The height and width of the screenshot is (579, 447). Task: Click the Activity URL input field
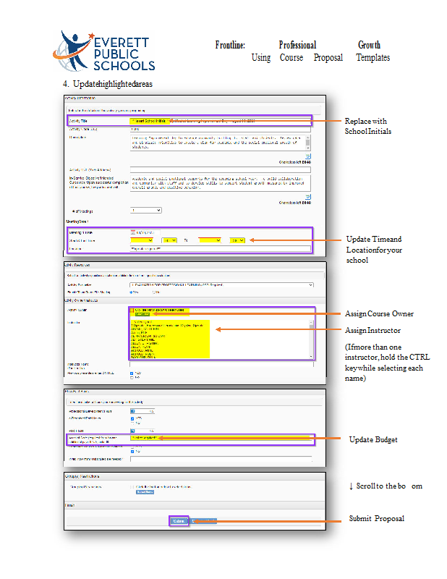pyautogui.click(x=220, y=169)
